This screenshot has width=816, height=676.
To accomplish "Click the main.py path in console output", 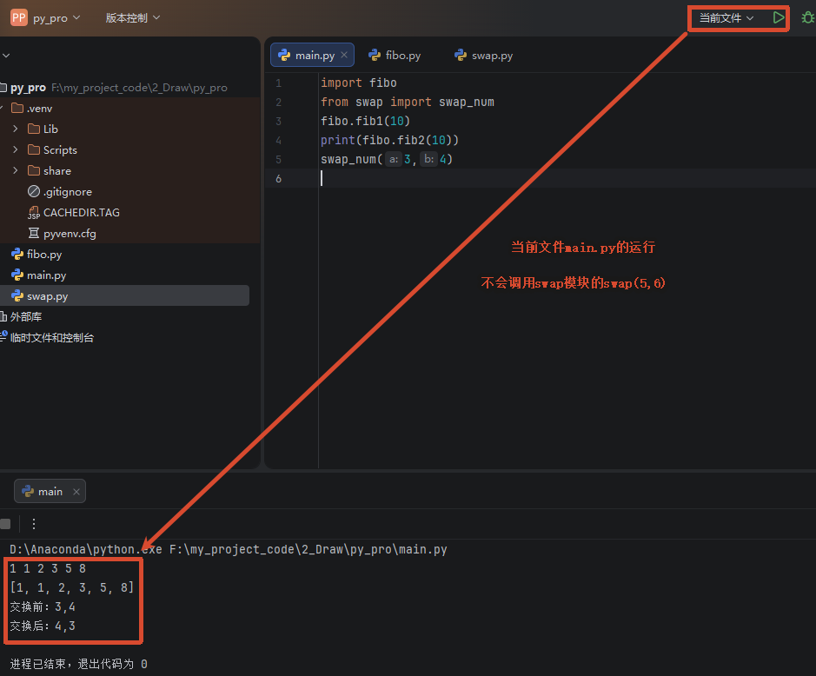I will tap(308, 549).
